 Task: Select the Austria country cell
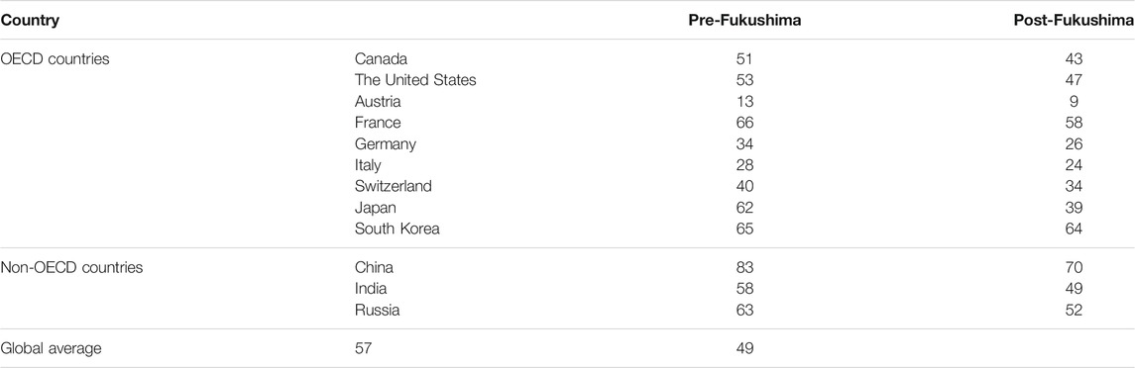click(x=378, y=101)
